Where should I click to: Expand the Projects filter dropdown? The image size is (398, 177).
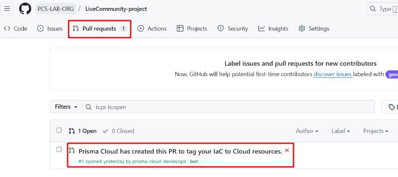376,131
